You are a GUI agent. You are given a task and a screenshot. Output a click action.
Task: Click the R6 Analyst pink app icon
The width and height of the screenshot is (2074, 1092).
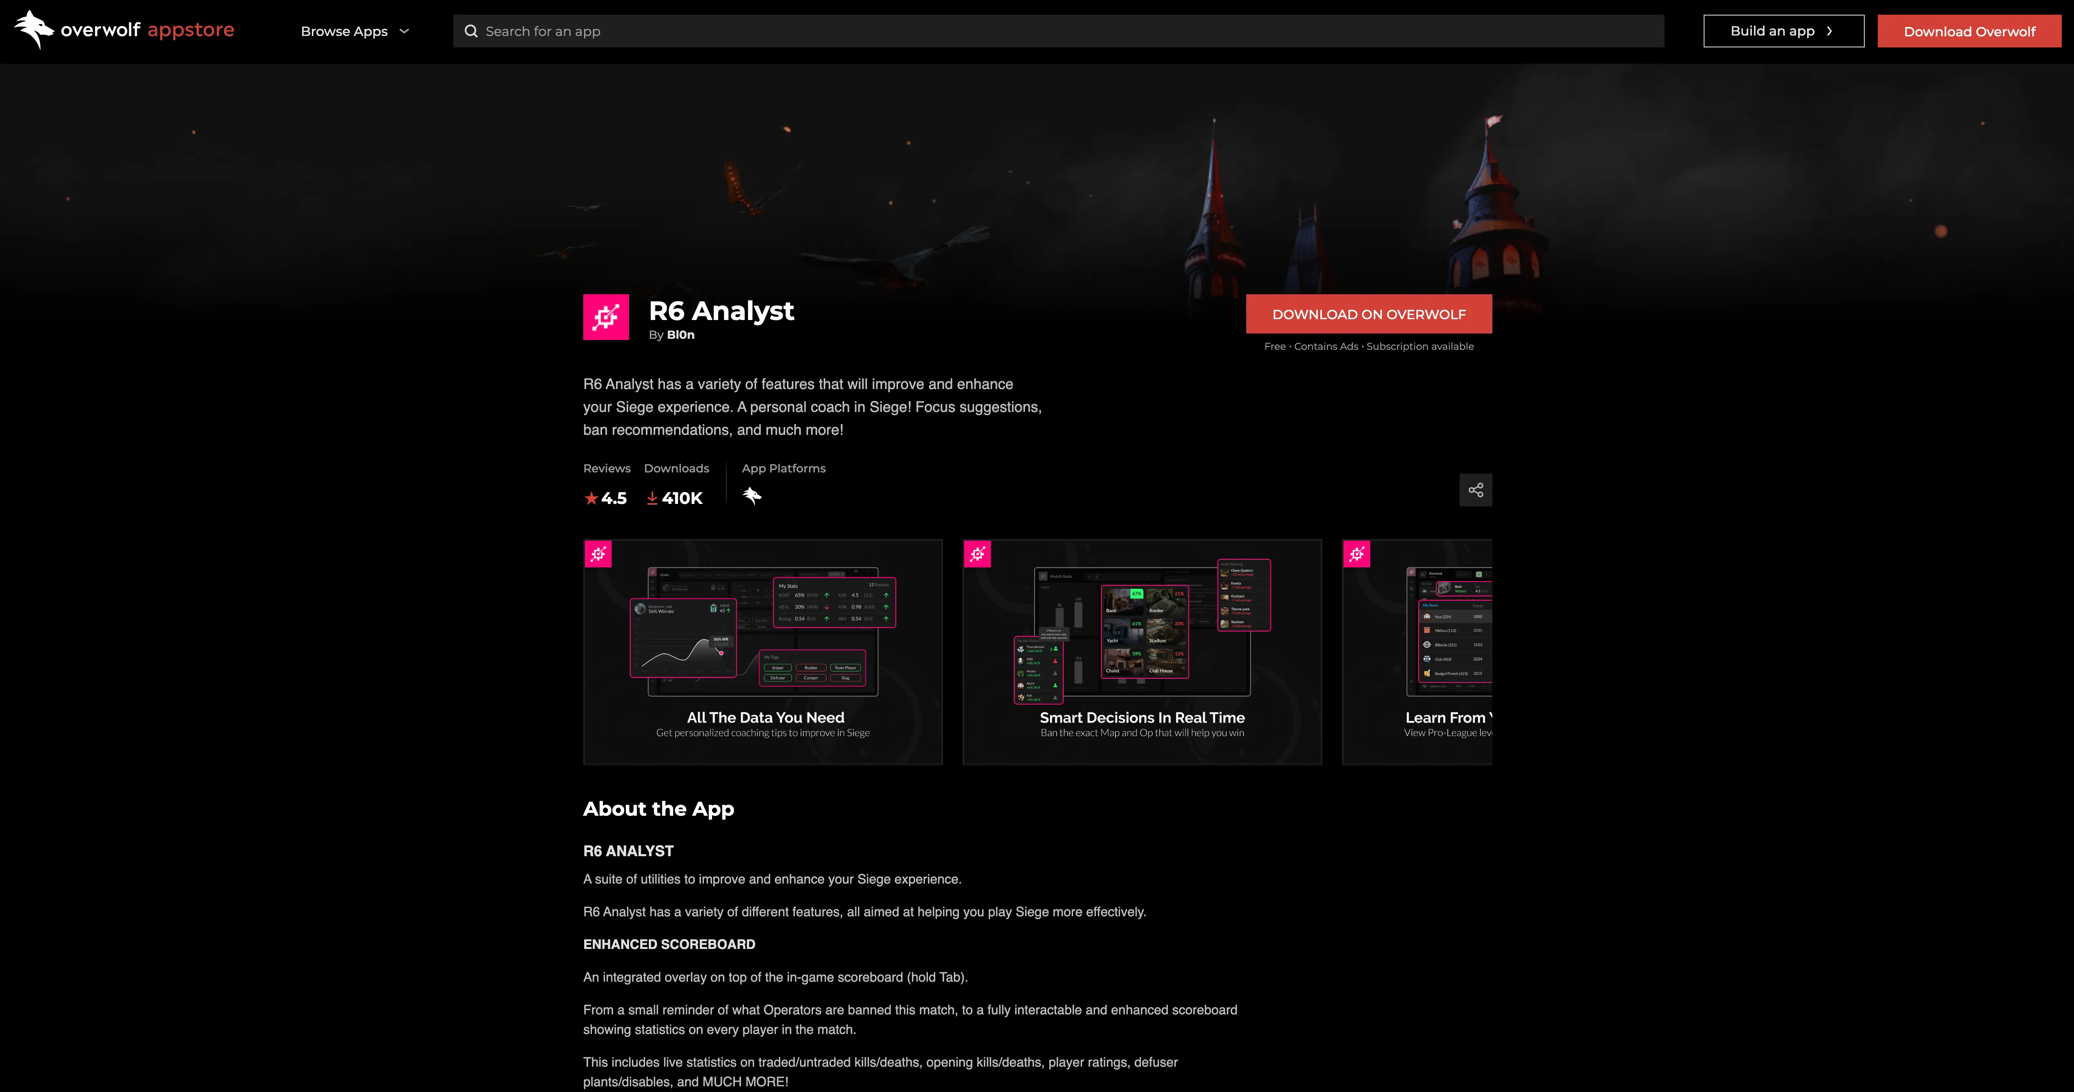coord(605,317)
